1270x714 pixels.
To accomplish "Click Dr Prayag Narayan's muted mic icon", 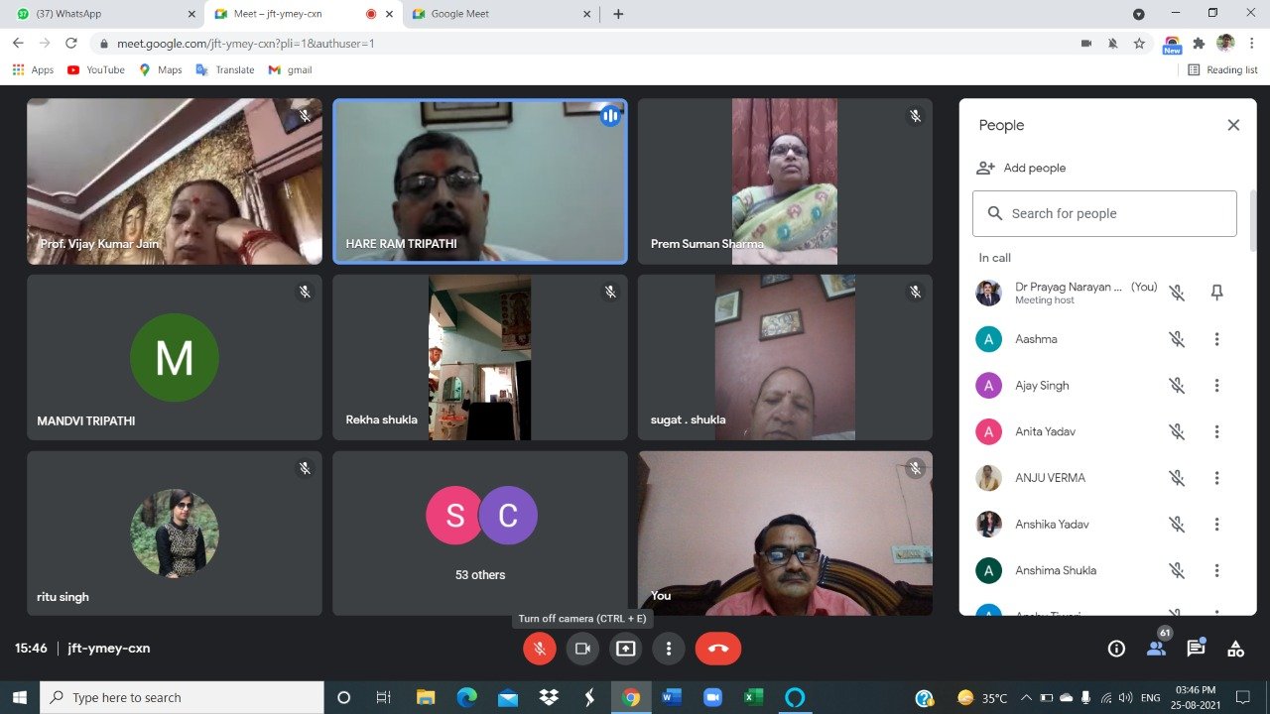I will [1177, 293].
